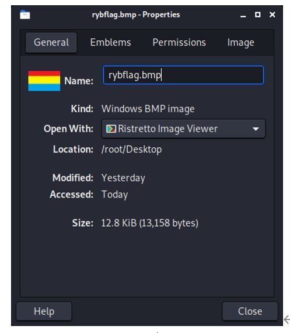Viewport: 290px width, 333px height.
Task: Focus the Name text field
Action: pyautogui.click(x=183, y=75)
